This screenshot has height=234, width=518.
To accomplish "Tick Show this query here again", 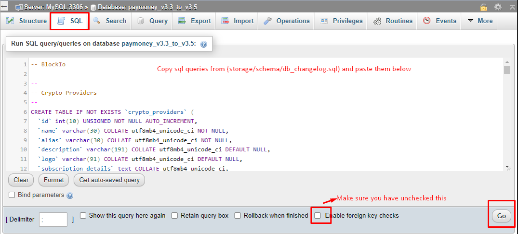I will click(x=83, y=216).
